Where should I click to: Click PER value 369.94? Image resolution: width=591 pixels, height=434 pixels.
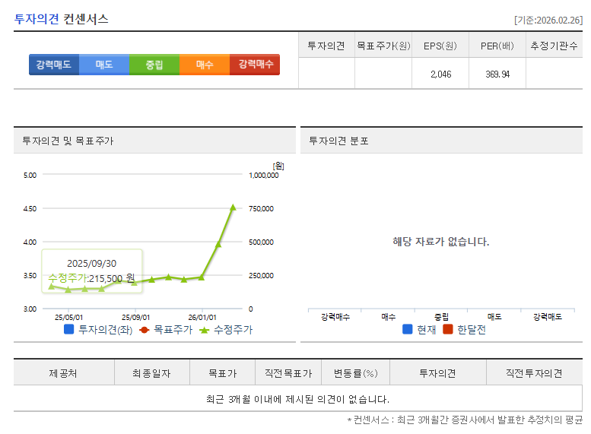pos(497,74)
